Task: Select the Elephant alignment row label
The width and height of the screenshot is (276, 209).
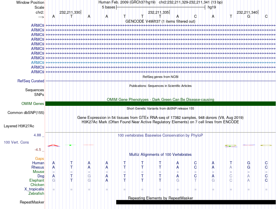Action: 37,181
